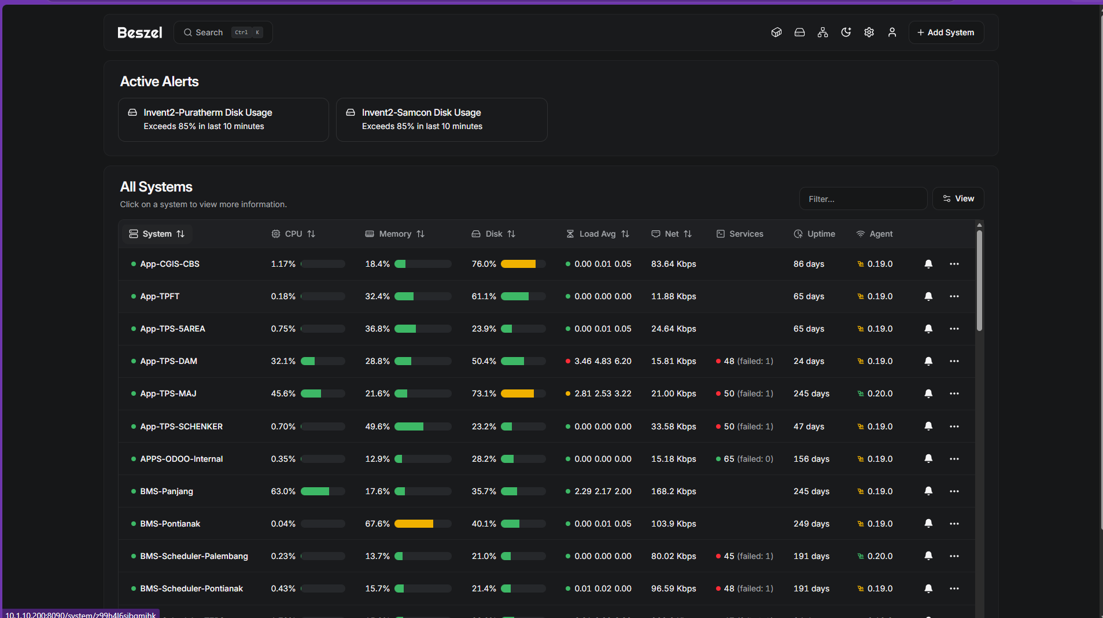Click services '48 (failed: 1)' for App-TPS-DAM
Viewport: 1103px width, 618px height.
tap(744, 361)
